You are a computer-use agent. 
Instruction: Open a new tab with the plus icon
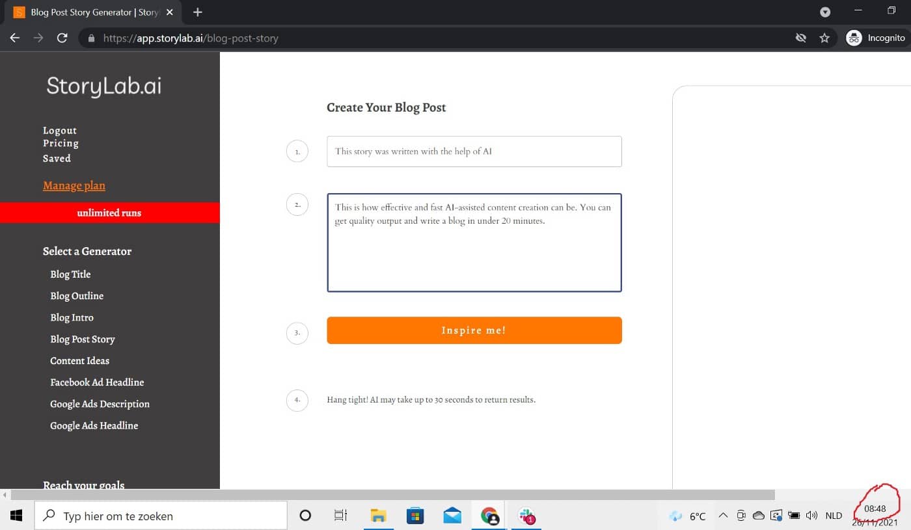tap(198, 12)
